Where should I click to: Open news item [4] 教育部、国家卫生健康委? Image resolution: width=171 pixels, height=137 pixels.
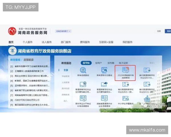coord(30,81)
